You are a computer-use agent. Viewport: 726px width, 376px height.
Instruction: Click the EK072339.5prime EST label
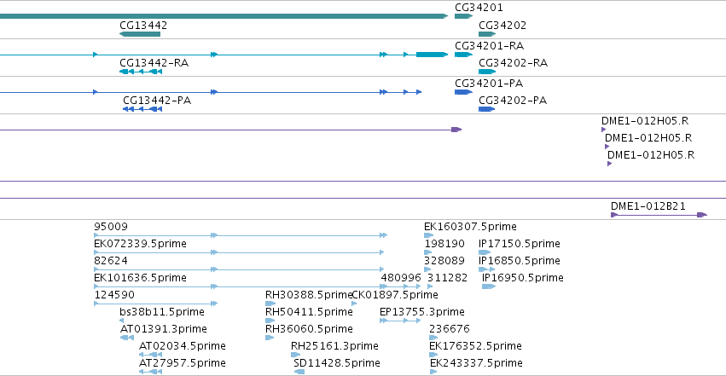pos(140,244)
